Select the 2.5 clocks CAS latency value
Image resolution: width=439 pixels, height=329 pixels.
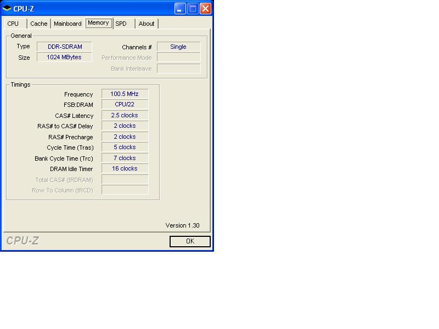point(125,115)
